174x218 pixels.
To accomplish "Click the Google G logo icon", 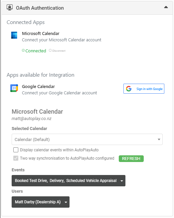I will 129,89.
